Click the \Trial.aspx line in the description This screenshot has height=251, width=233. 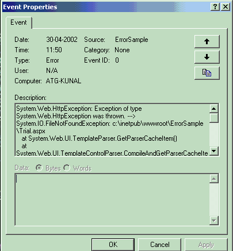pyautogui.click(x=31, y=131)
